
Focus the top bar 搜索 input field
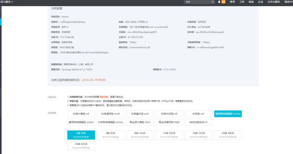[197, 2]
